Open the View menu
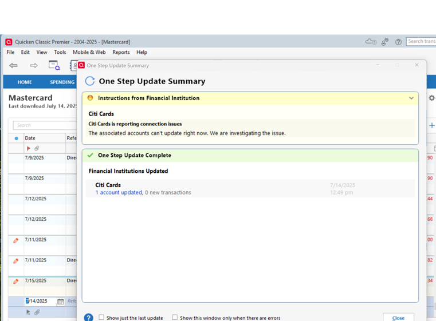Image resolution: width=436 pixels, height=321 pixels. point(42,52)
